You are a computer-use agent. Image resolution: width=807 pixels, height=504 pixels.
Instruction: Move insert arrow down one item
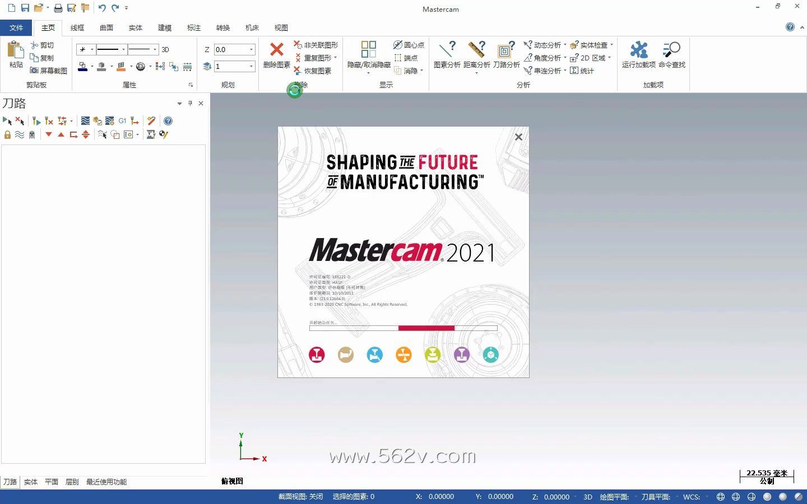49,134
